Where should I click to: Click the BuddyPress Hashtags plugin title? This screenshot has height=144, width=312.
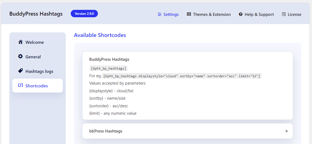click(36, 14)
